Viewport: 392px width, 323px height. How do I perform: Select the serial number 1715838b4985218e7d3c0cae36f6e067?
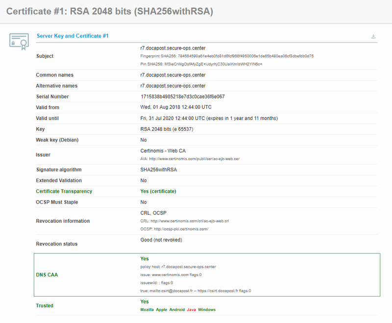(x=182, y=96)
